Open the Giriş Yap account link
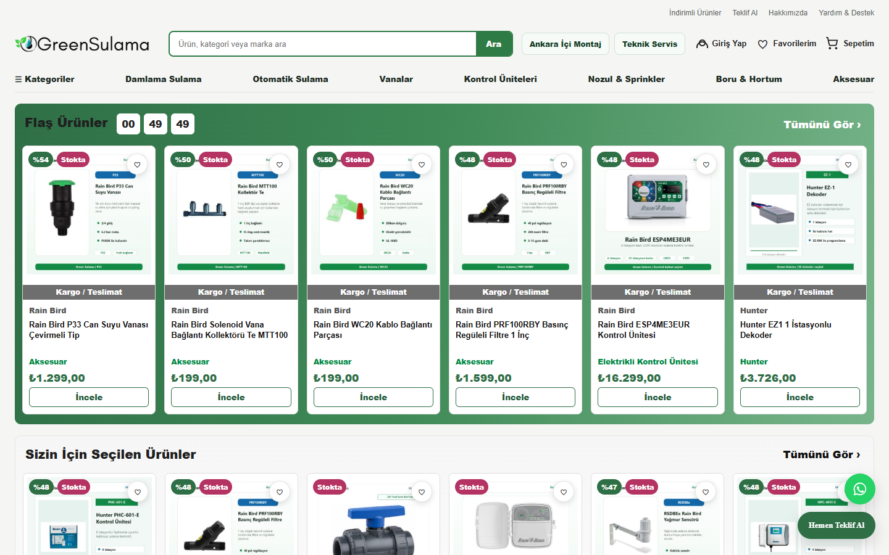 pyautogui.click(x=721, y=44)
